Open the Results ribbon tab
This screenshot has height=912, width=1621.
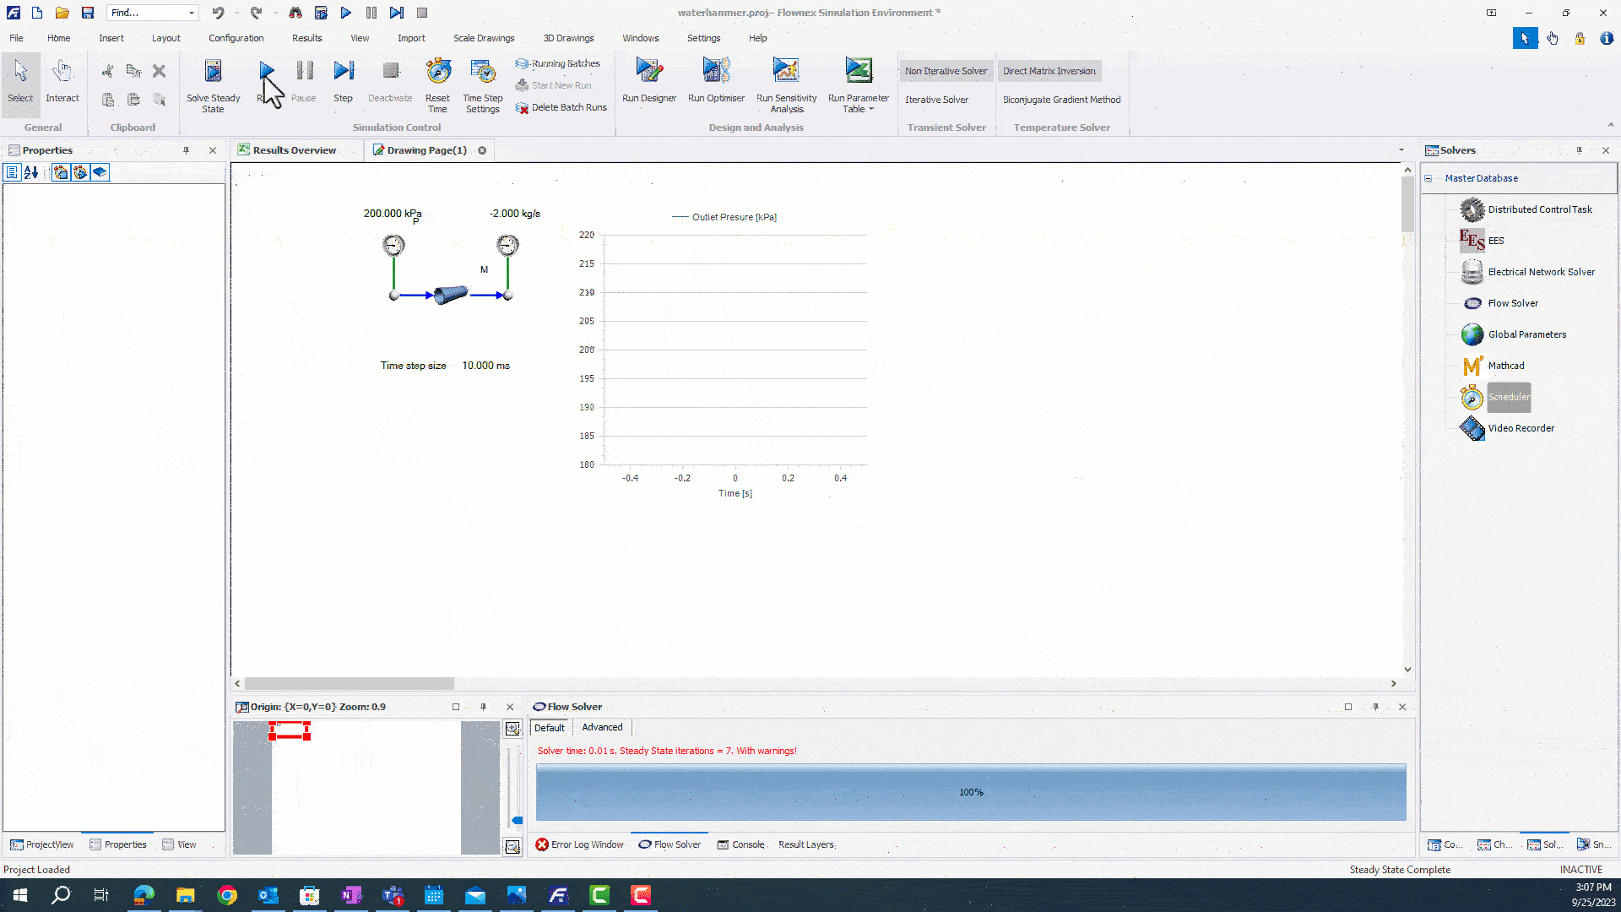(306, 38)
